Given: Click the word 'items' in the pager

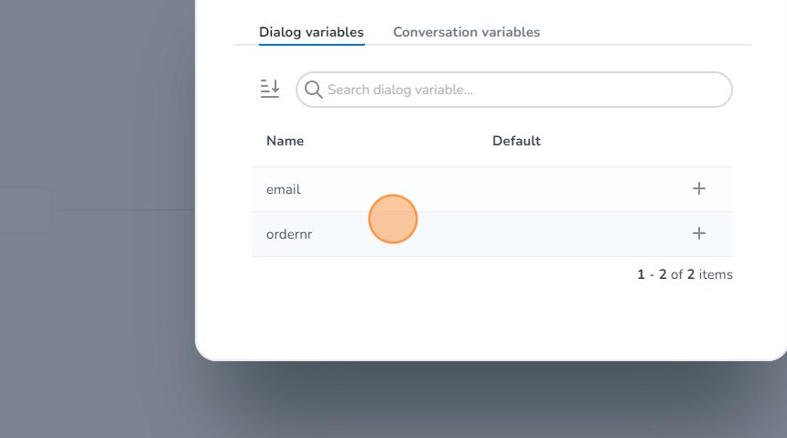Looking at the screenshot, I should point(716,274).
